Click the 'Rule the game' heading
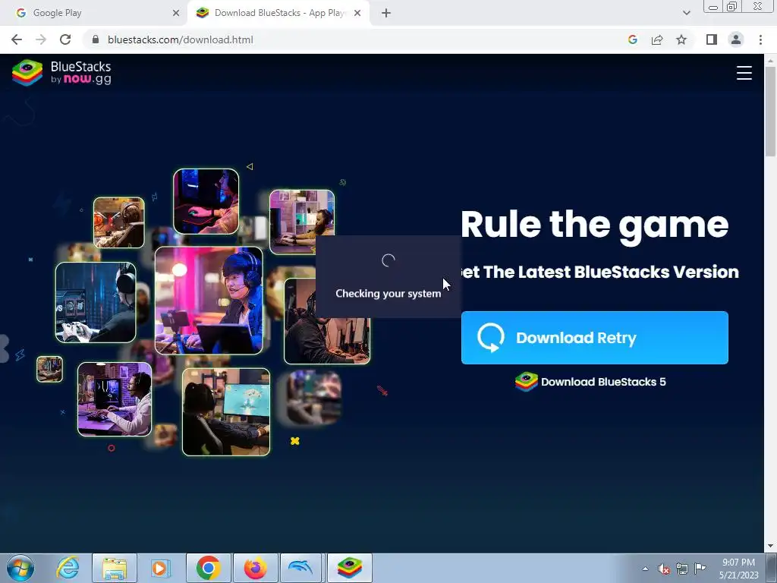This screenshot has height=583, width=777. [x=595, y=225]
